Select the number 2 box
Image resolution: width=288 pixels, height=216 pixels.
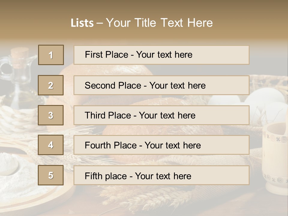[51, 85]
